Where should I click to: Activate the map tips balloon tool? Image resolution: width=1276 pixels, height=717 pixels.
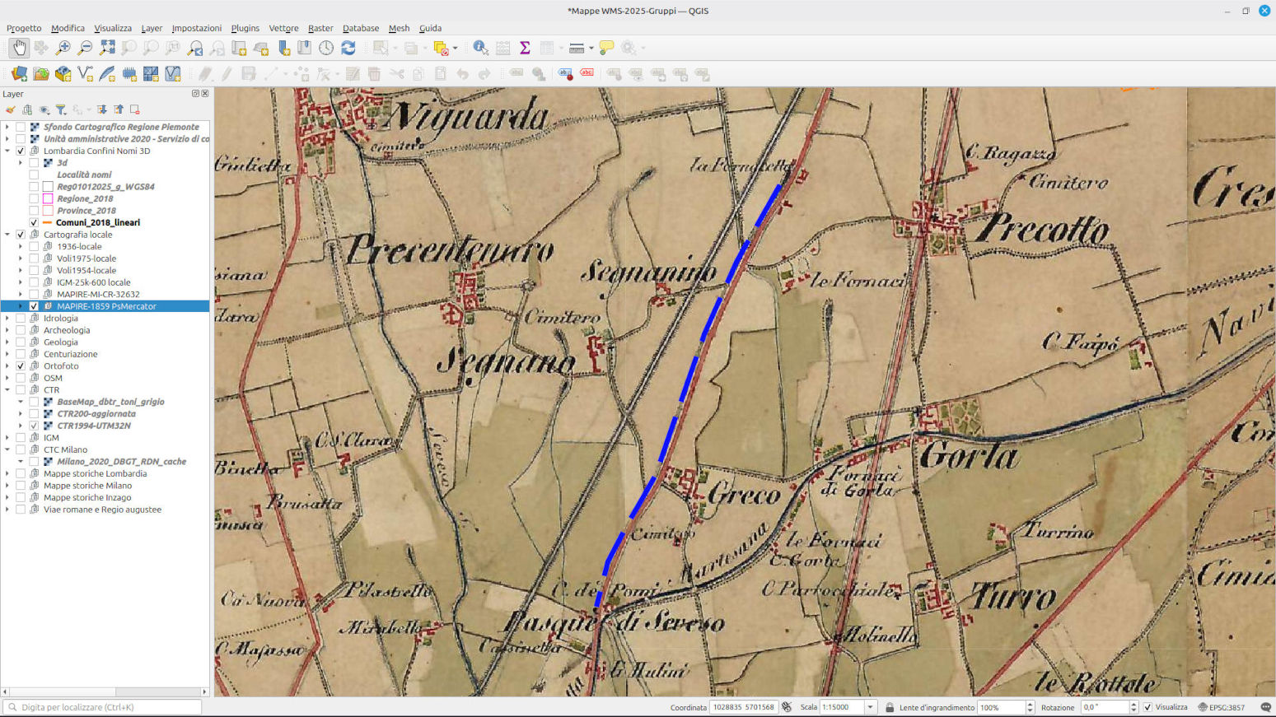[x=606, y=48]
